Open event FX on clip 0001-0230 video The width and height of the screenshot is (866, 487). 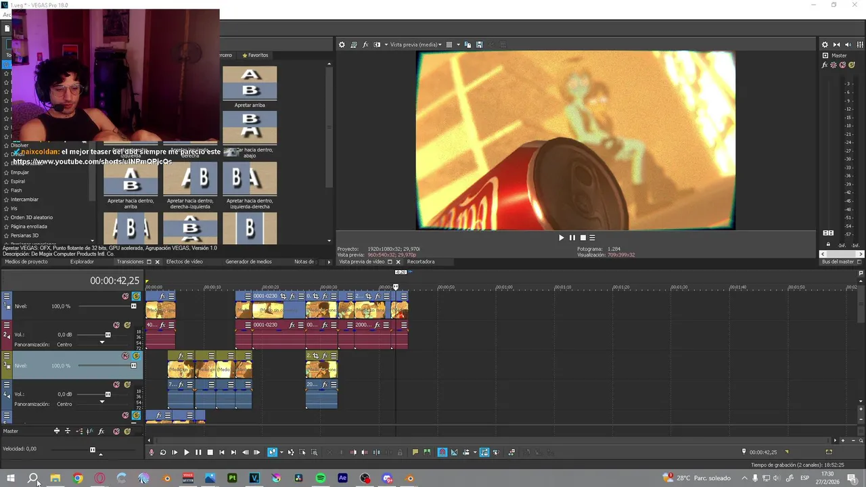(x=292, y=296)
